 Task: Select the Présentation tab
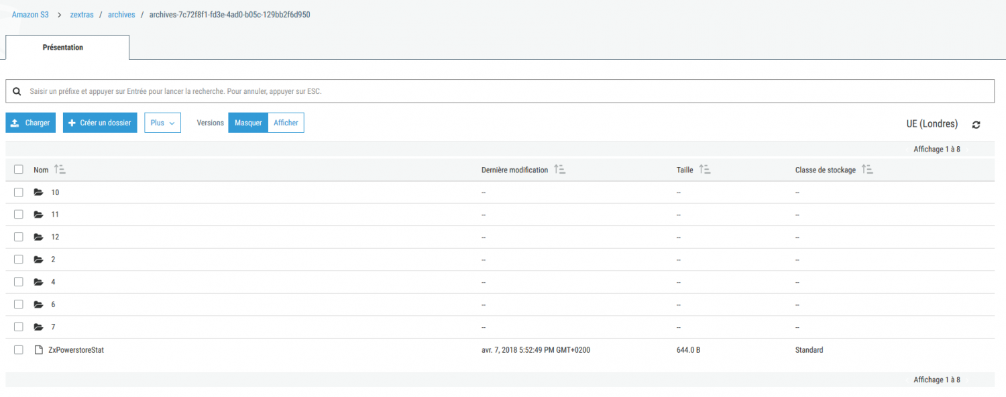coord(67,48)
